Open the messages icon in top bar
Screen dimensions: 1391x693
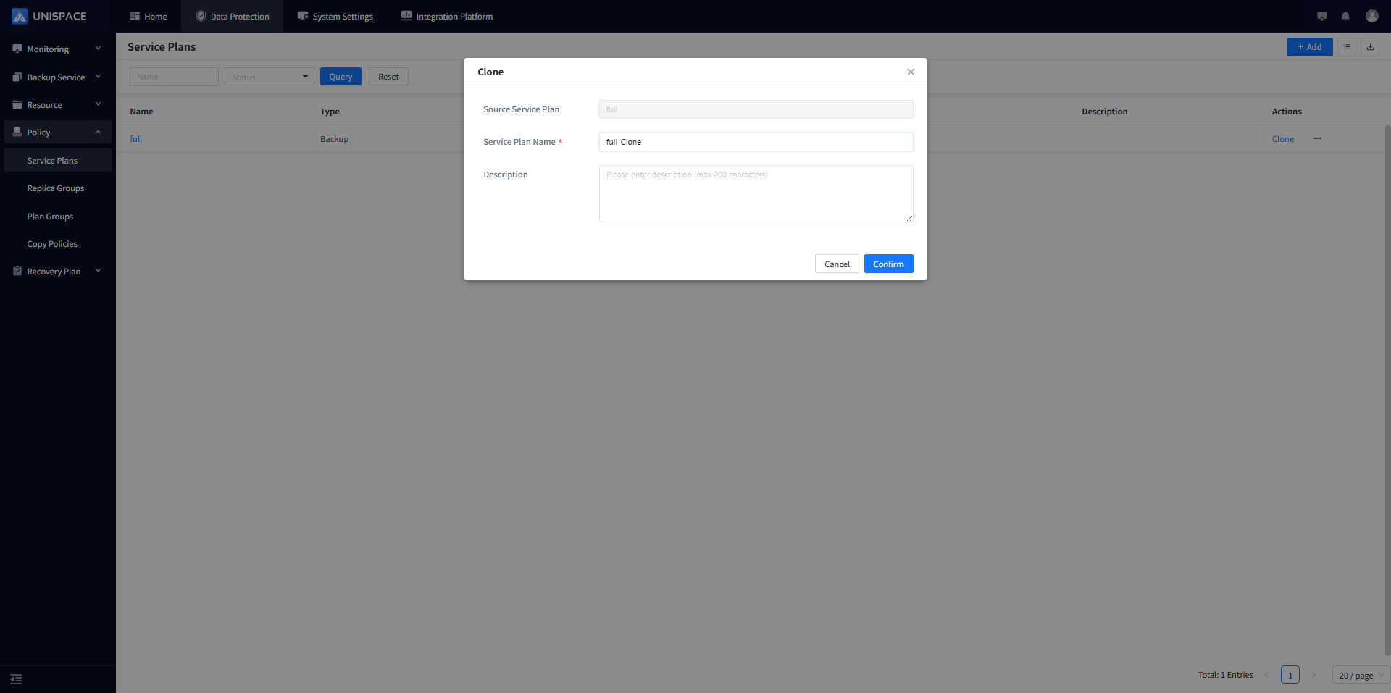(x=1322, y=16)
